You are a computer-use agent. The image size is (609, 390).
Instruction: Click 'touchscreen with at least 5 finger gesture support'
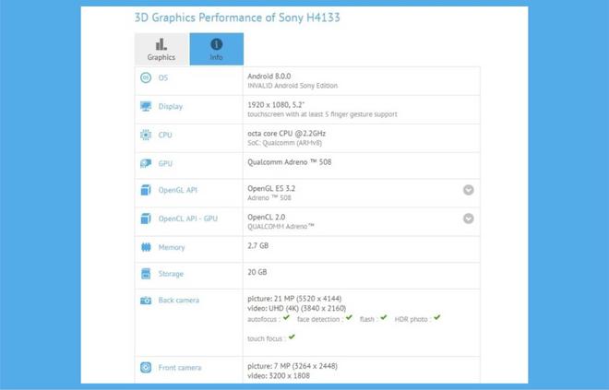[x=322, y=114]
